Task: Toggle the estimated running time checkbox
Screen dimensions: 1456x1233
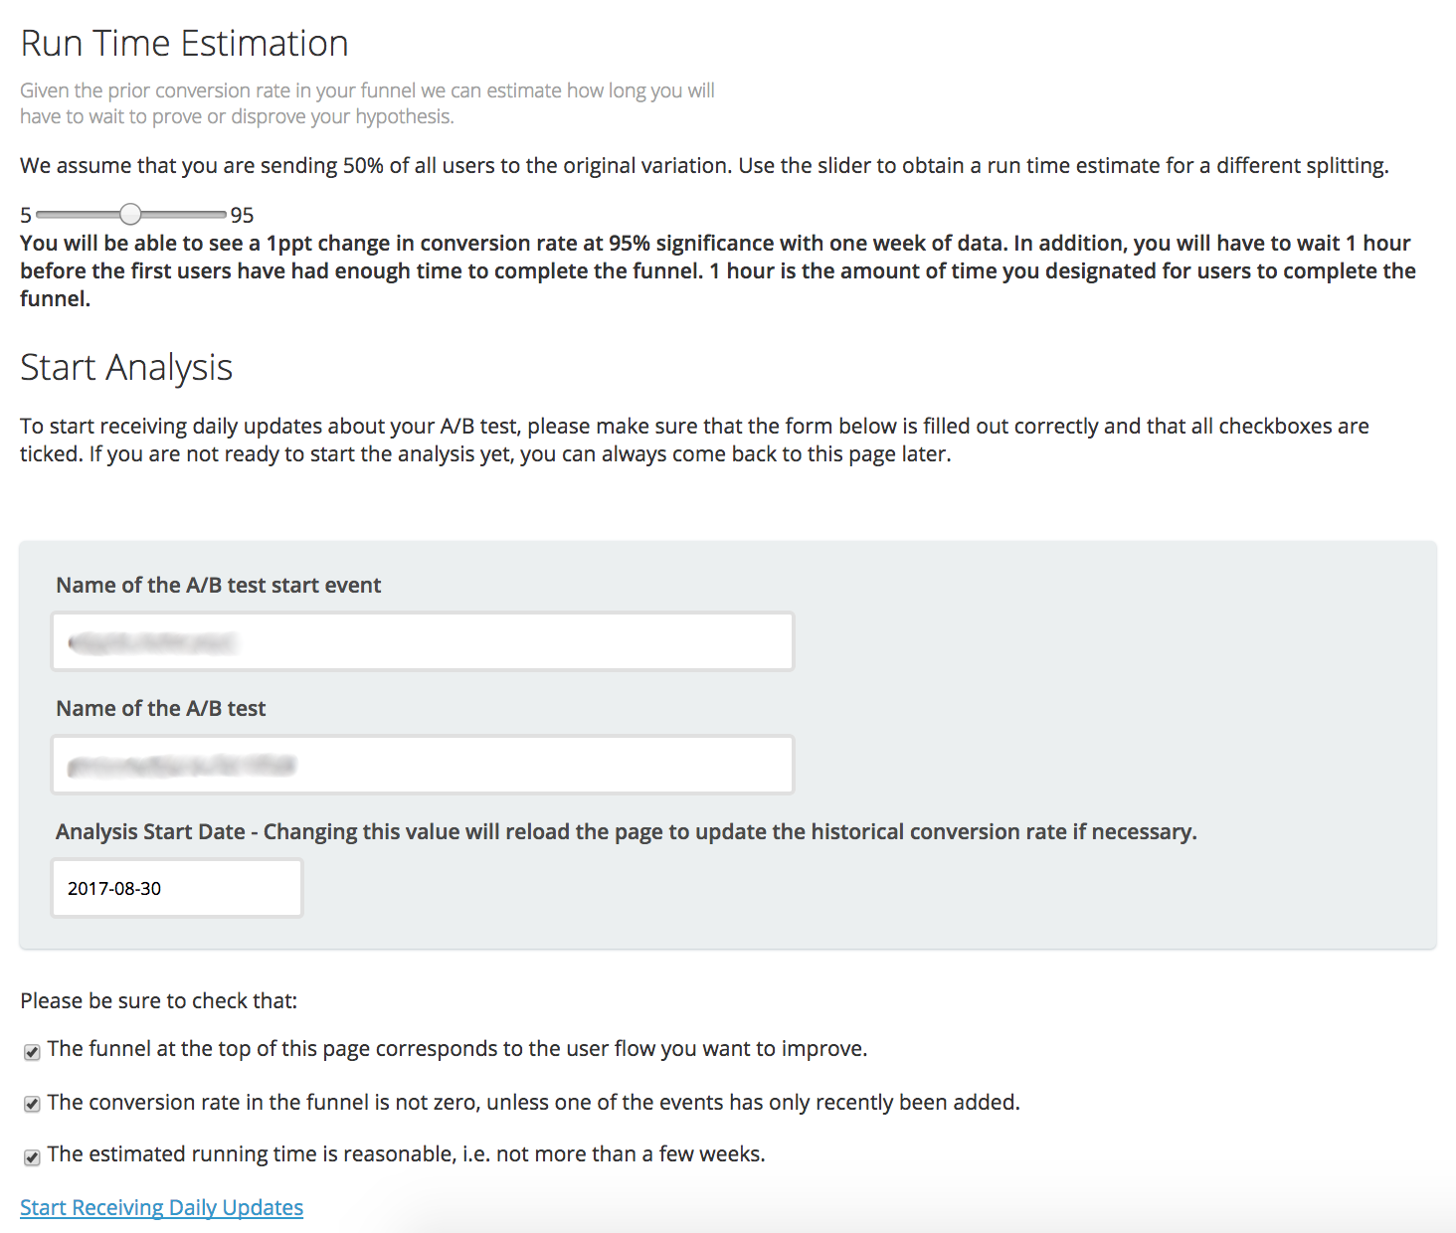Action: pos(32,1156)
